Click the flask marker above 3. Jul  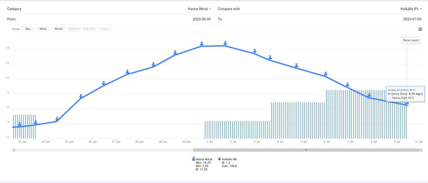[x=255, y=51]
